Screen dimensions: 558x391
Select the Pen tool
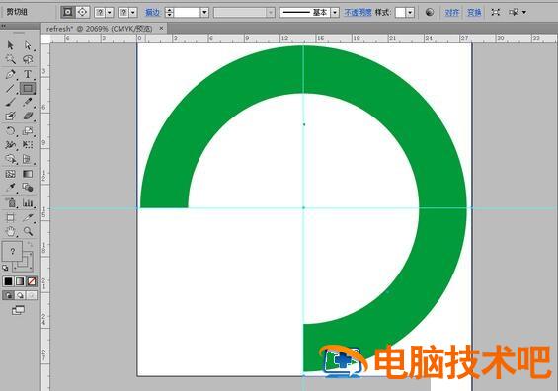[x=10, y=74]
